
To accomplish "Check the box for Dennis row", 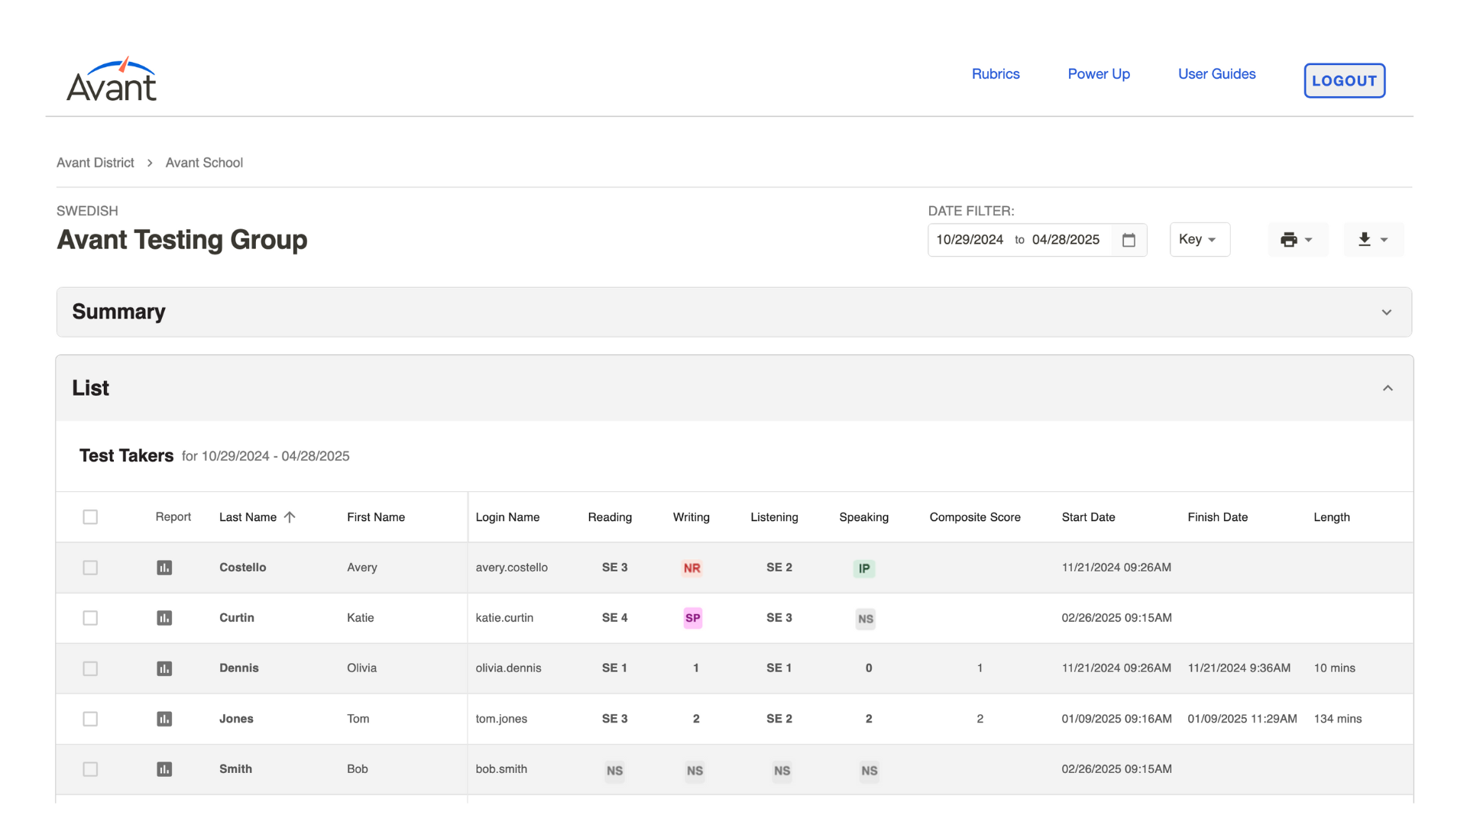I will coord(90,668).
